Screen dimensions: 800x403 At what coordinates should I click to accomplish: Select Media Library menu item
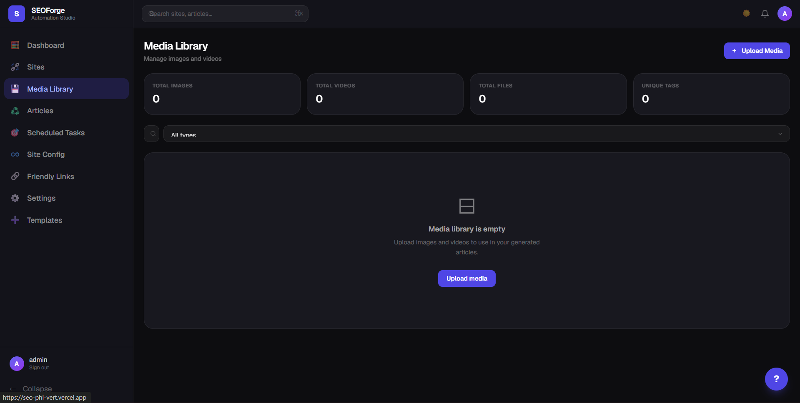[66, 89]
